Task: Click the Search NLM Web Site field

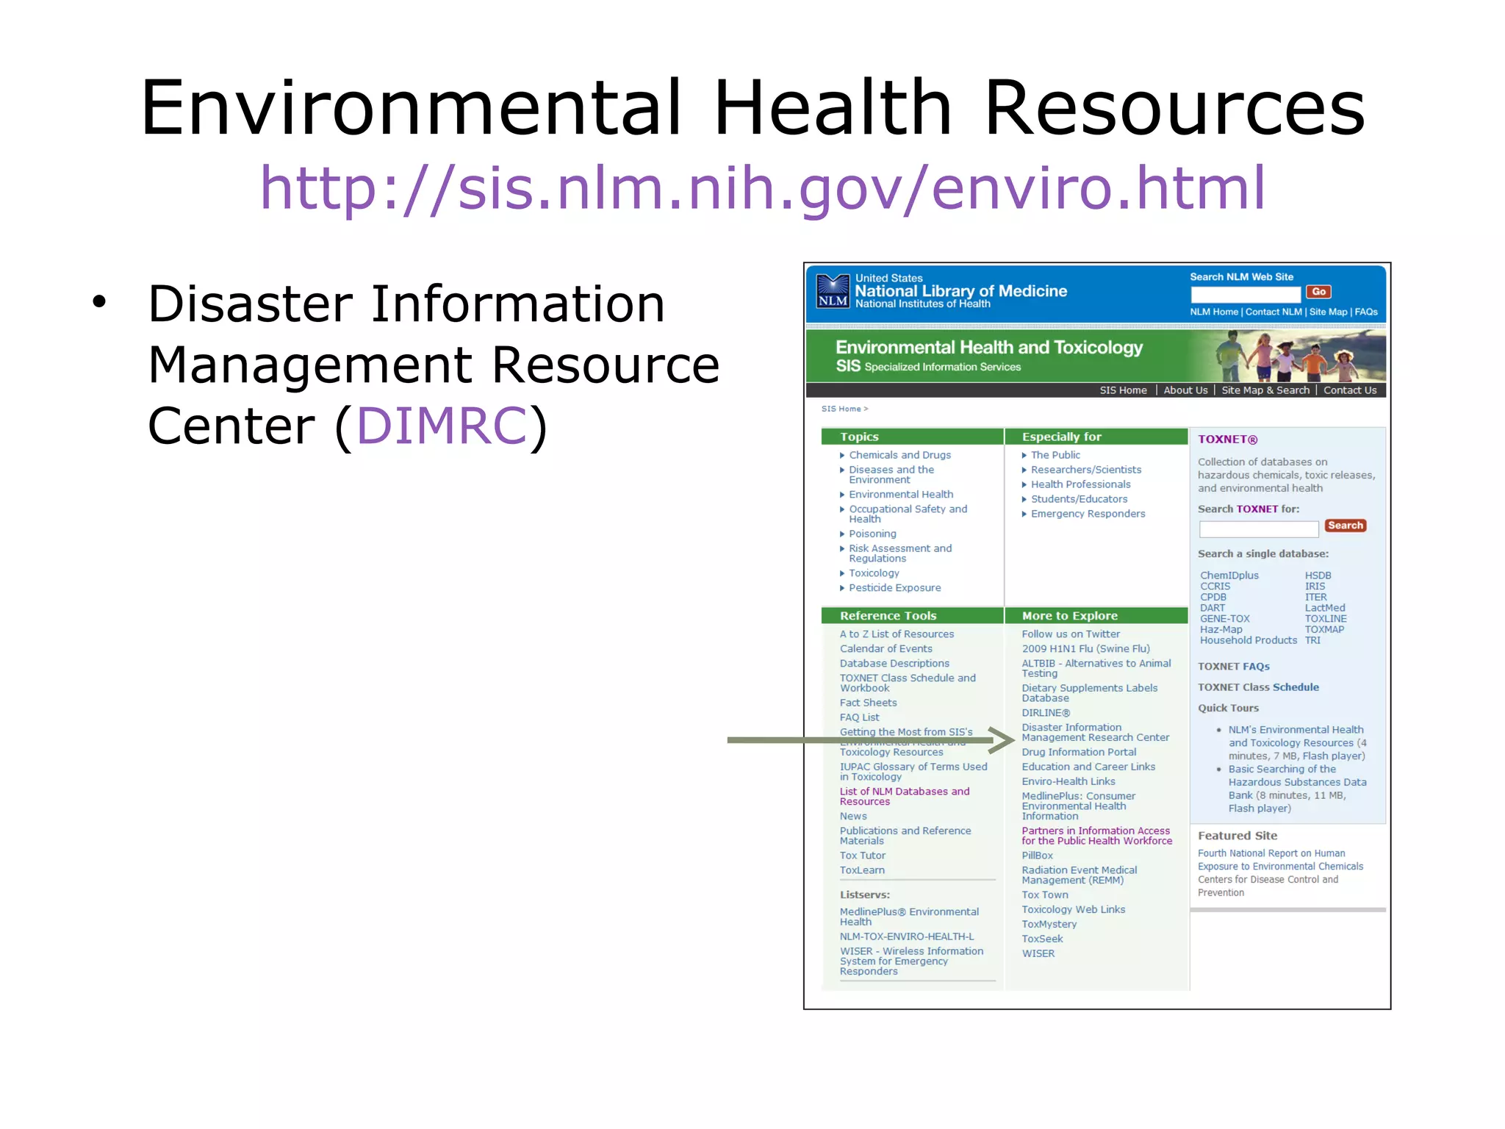Action: click(1245, 293)
